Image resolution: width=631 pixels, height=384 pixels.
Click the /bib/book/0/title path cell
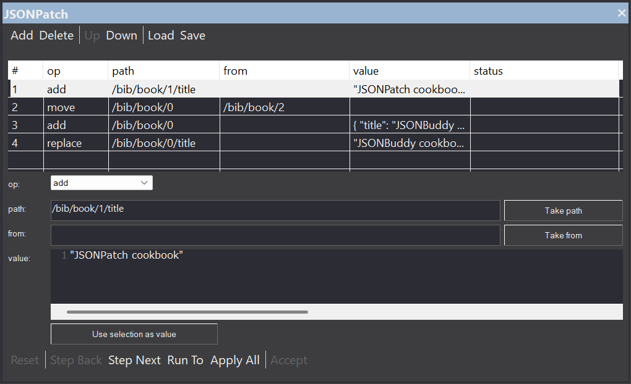[x=164, y=143]
